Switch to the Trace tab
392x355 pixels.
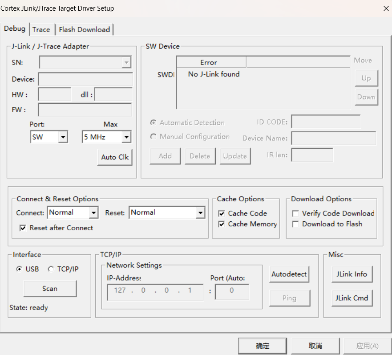click(41, 29)
